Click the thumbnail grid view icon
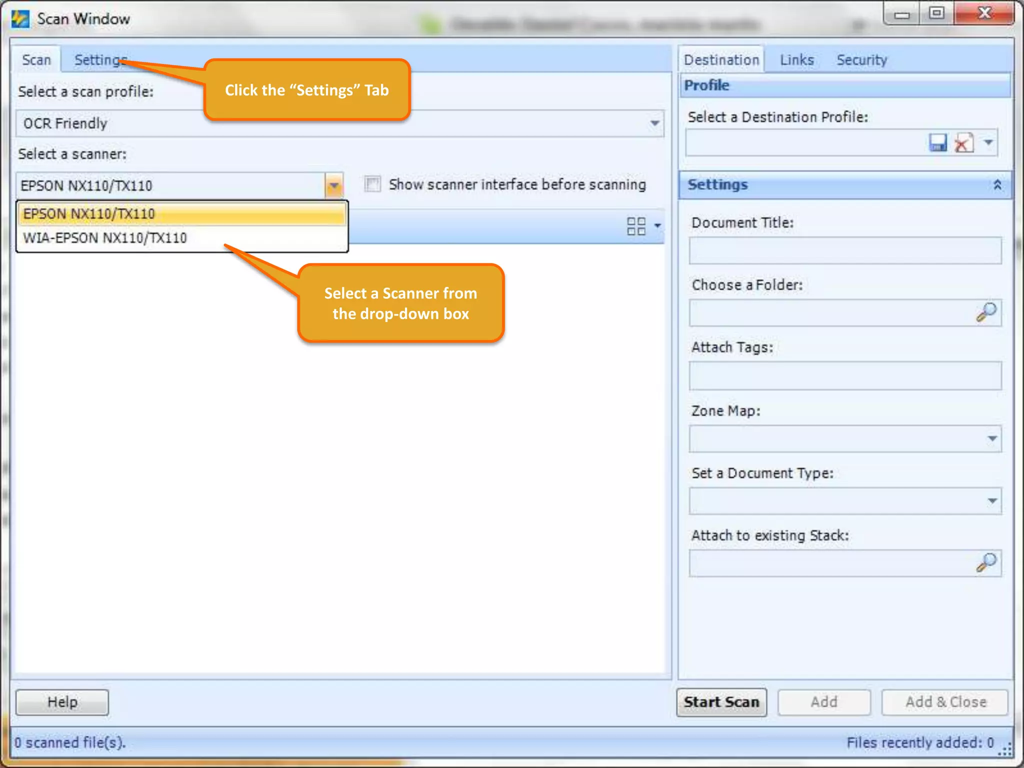Image resolution: width=1024 pixels, height=768 pixels. click(636, 226)
